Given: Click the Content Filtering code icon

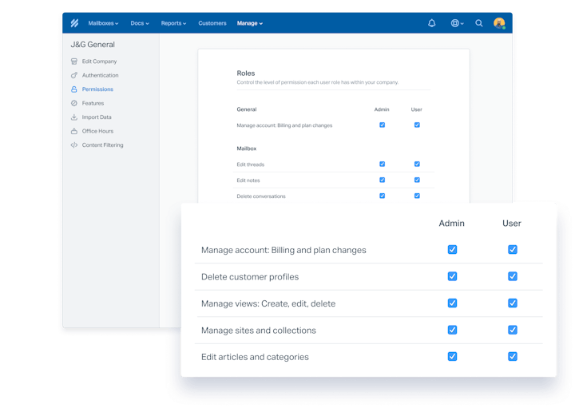Looking at the screenshot, I should (74, 145).
